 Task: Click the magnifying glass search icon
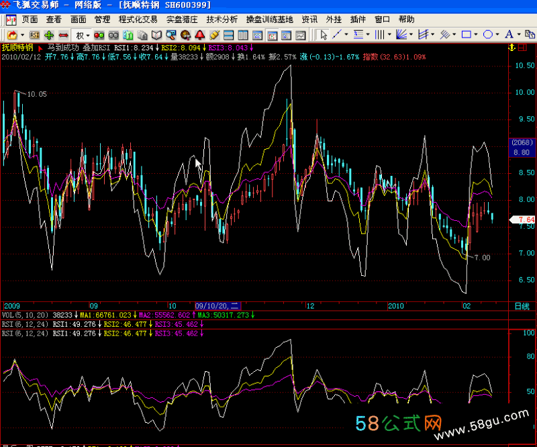click(171, 35)
